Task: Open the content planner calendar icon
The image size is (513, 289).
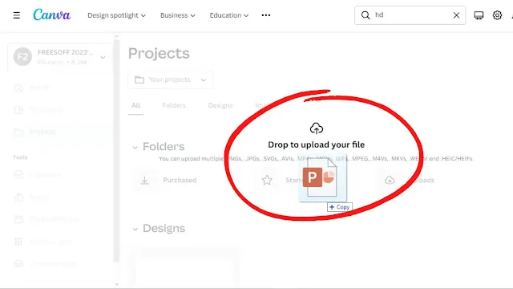Action: [18, 219]
